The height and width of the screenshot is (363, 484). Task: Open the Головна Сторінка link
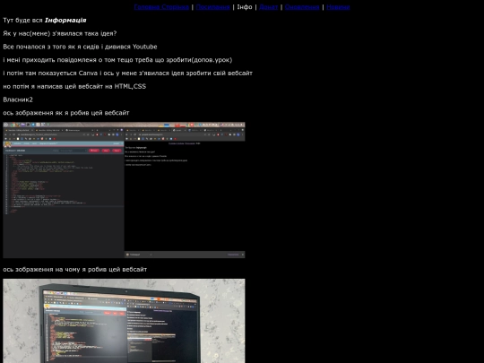coord(161,7)
